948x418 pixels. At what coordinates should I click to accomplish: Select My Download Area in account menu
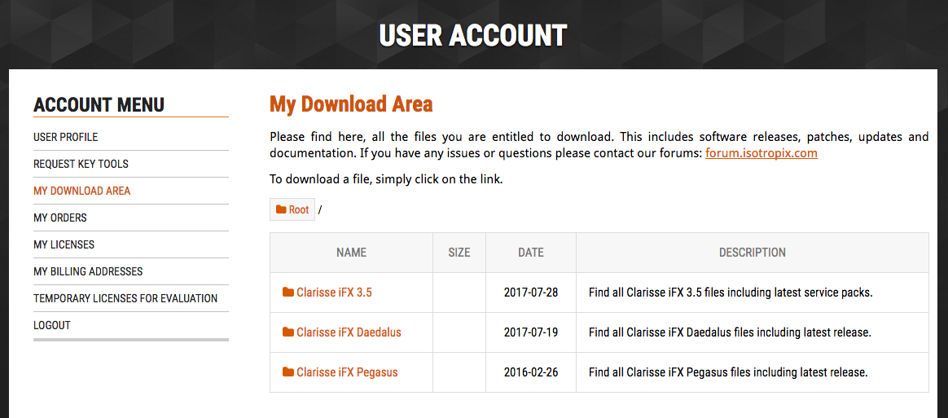click(81, 191)
